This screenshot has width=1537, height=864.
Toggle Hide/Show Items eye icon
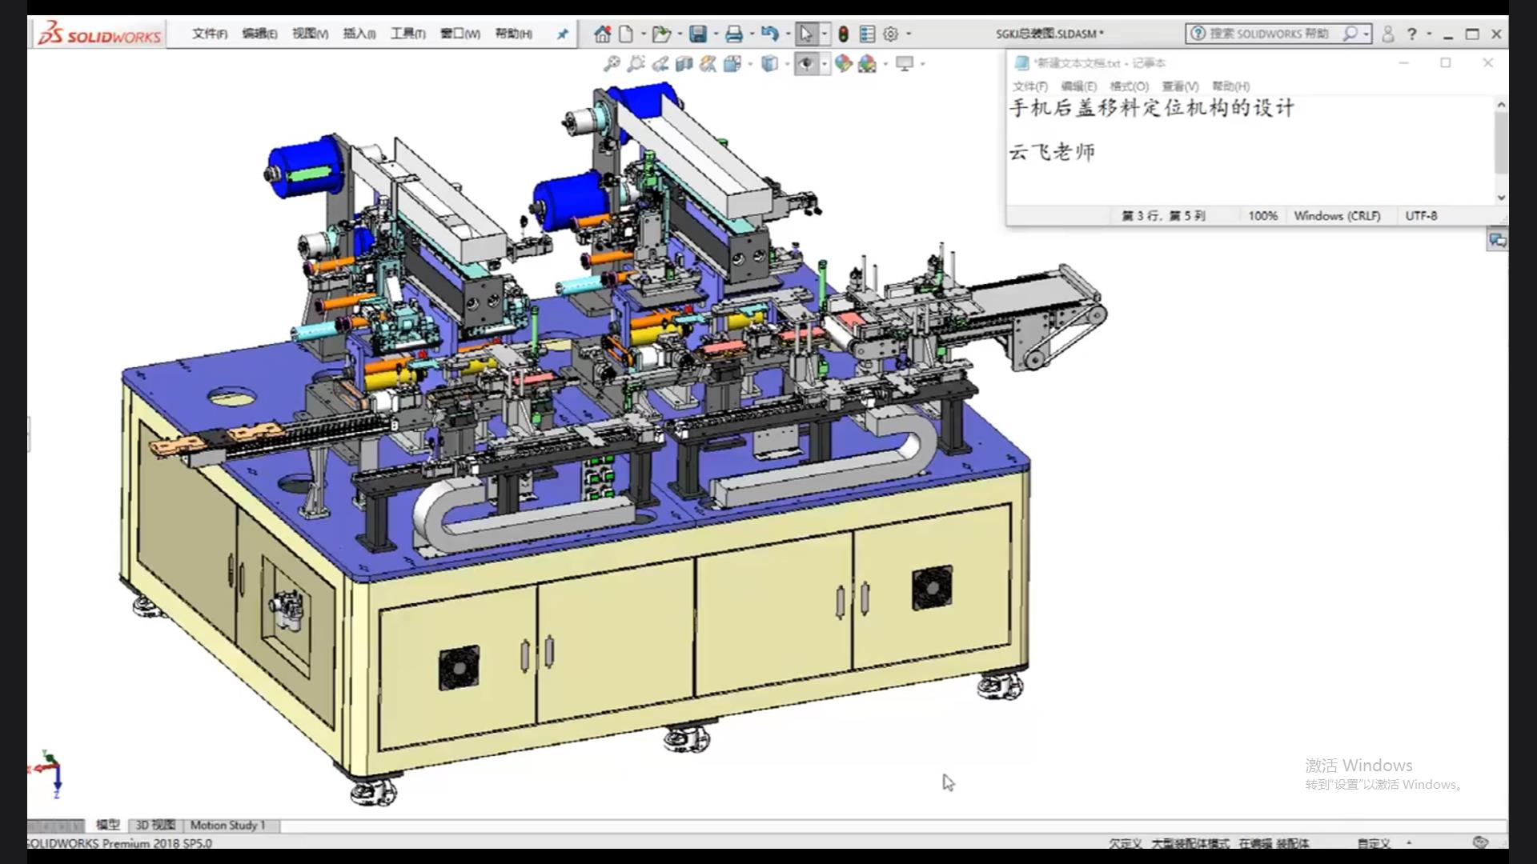tap(806, 63)
